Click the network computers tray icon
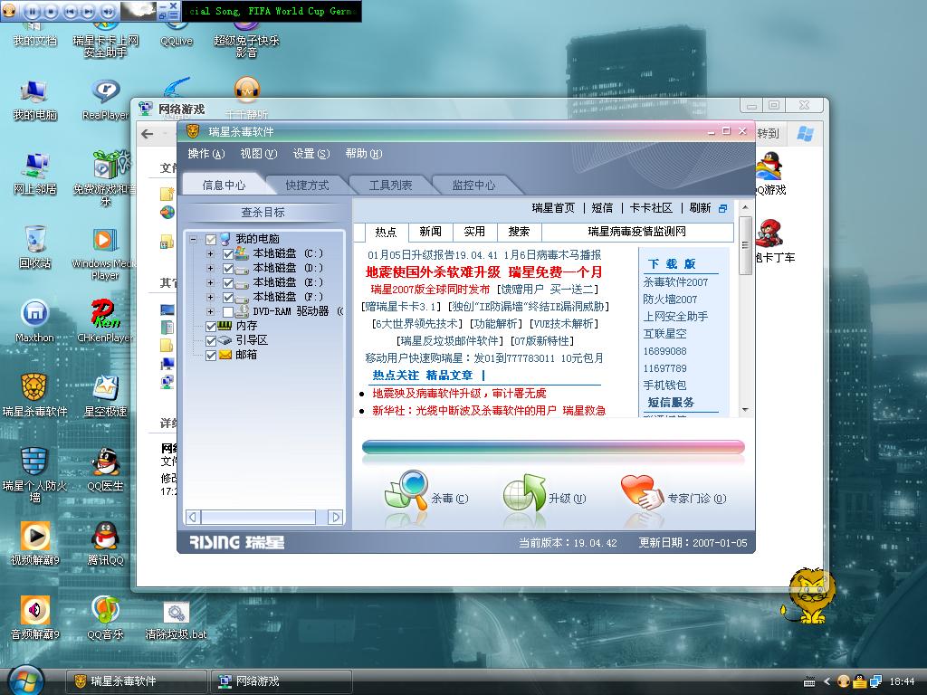Image resolution: width=927 pixels, height=695 pixels. [x=875, y=681]
